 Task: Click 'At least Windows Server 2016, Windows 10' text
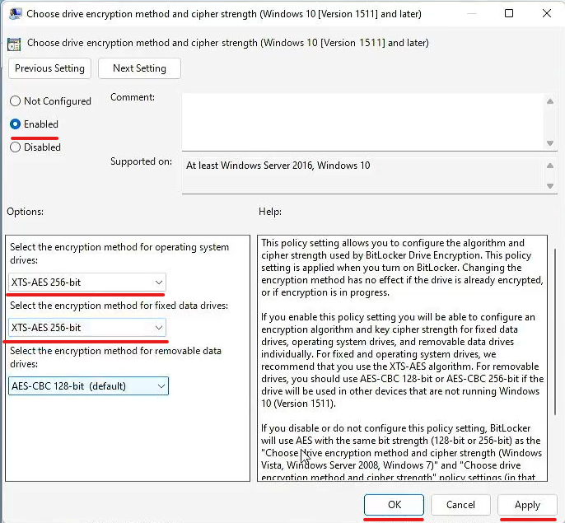278,166
